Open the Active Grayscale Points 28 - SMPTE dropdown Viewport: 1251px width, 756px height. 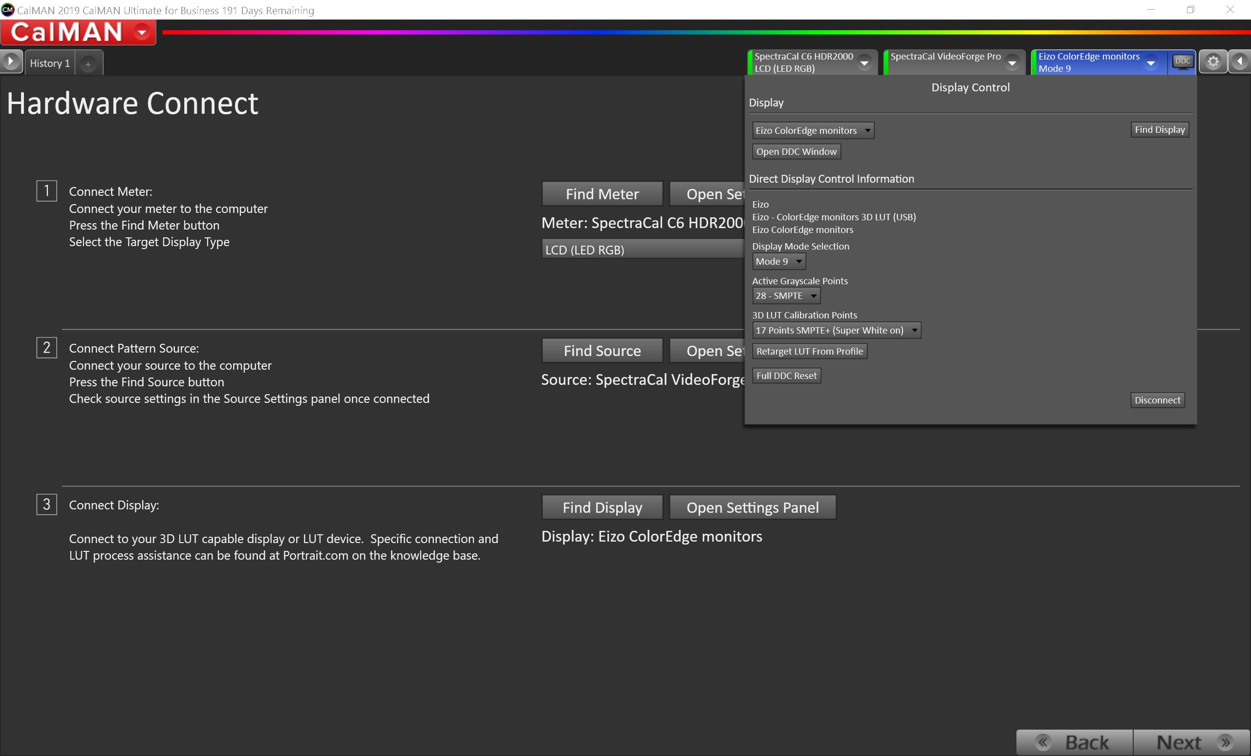pos(785,296)
